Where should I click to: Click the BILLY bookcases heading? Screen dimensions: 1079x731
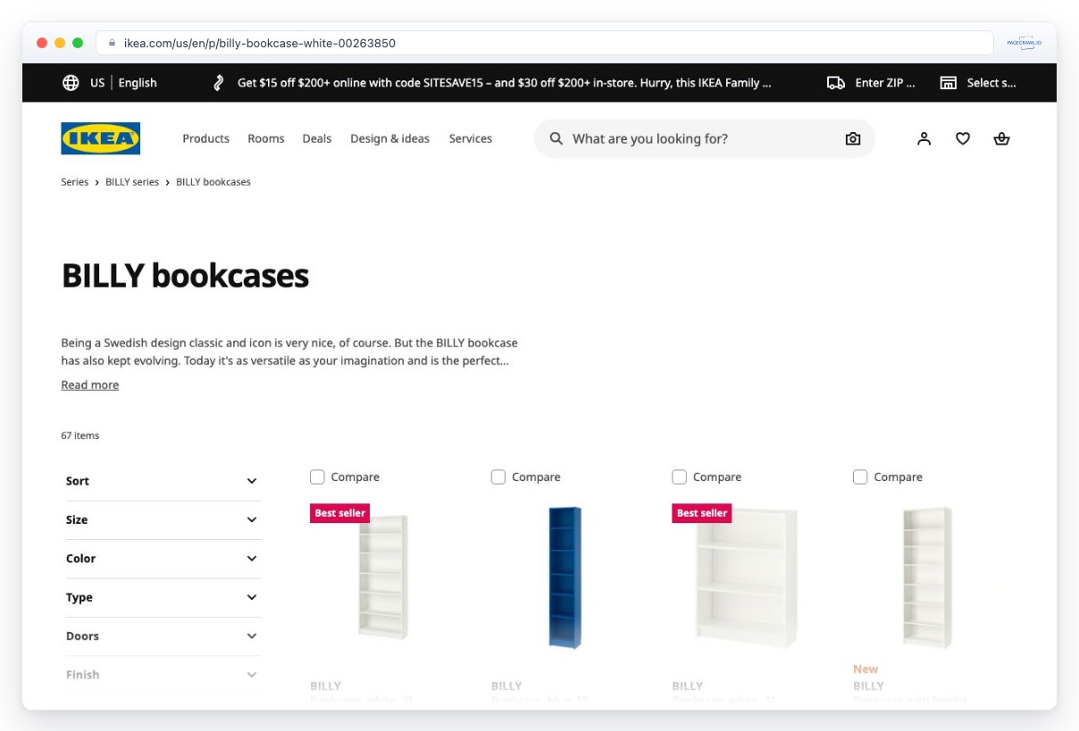185,276
